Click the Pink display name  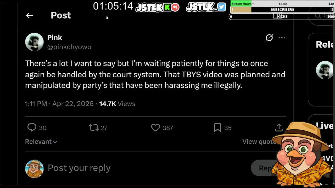click(x=54, y=38)
